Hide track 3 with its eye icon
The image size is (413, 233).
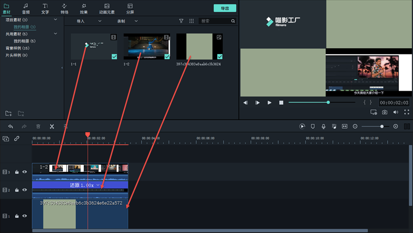24,172
